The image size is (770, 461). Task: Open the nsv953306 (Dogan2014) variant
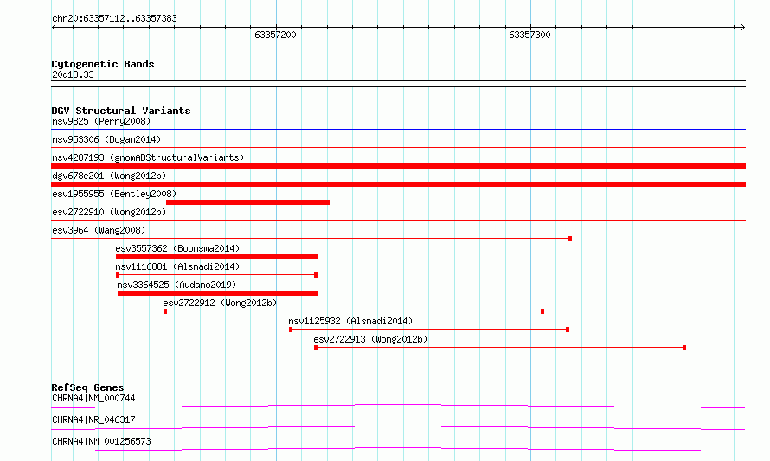[106, 139]
